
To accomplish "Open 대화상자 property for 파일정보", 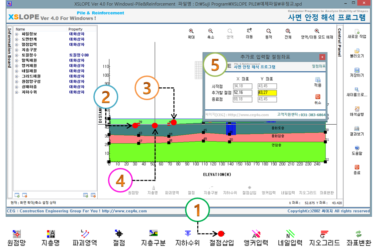I will (77, 34).
